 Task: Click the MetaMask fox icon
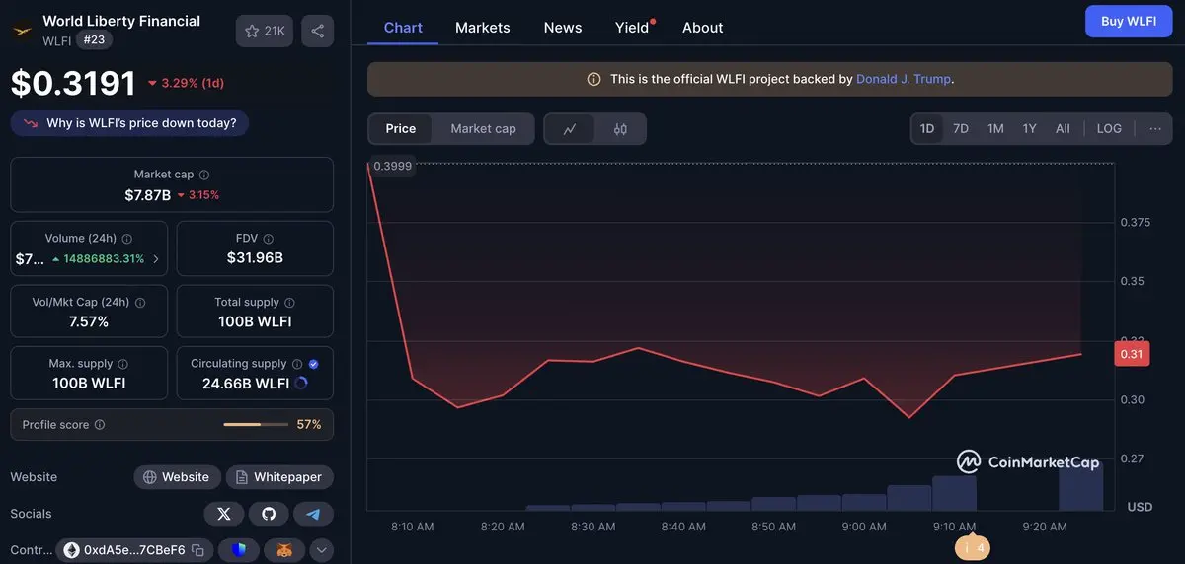[x=283, y=550]
